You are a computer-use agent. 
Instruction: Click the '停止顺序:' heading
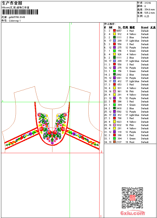point(110,24)
